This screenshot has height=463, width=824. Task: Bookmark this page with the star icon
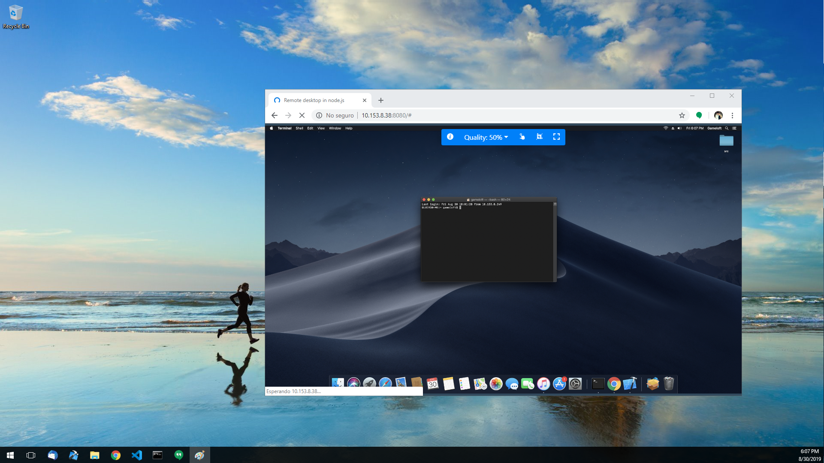(x=682, y=115)
